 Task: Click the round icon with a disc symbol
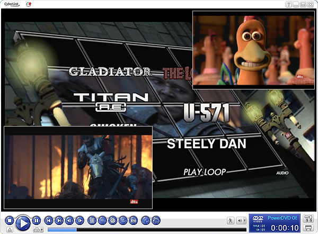pos(113,220)
